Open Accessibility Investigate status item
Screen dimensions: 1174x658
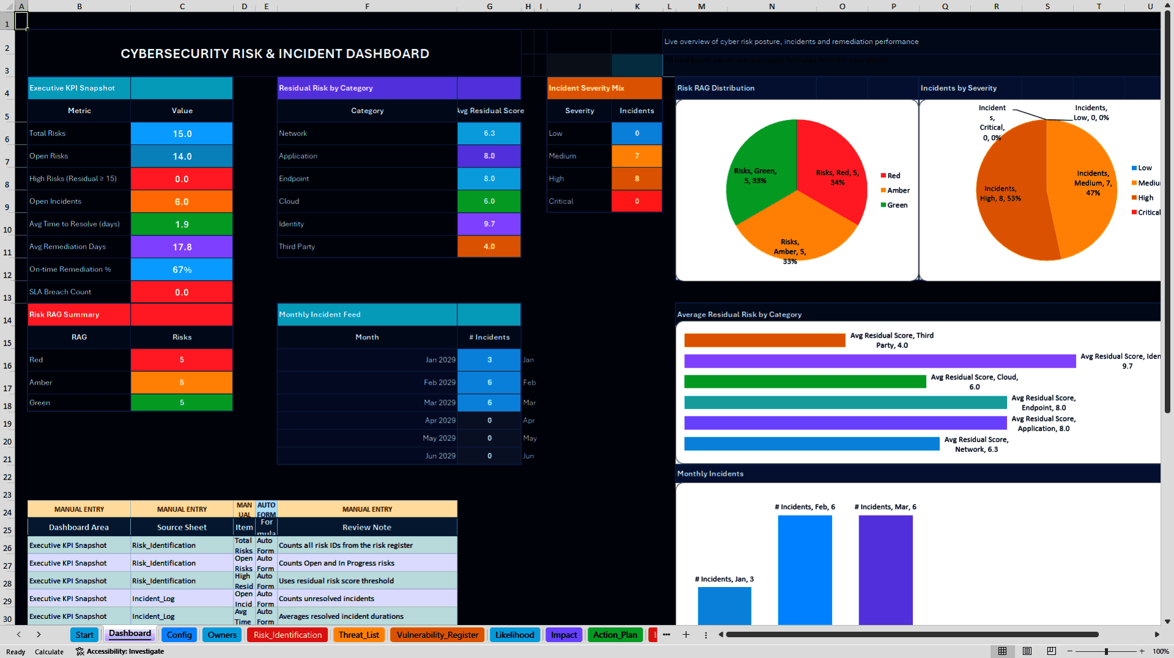coord(120,651)
